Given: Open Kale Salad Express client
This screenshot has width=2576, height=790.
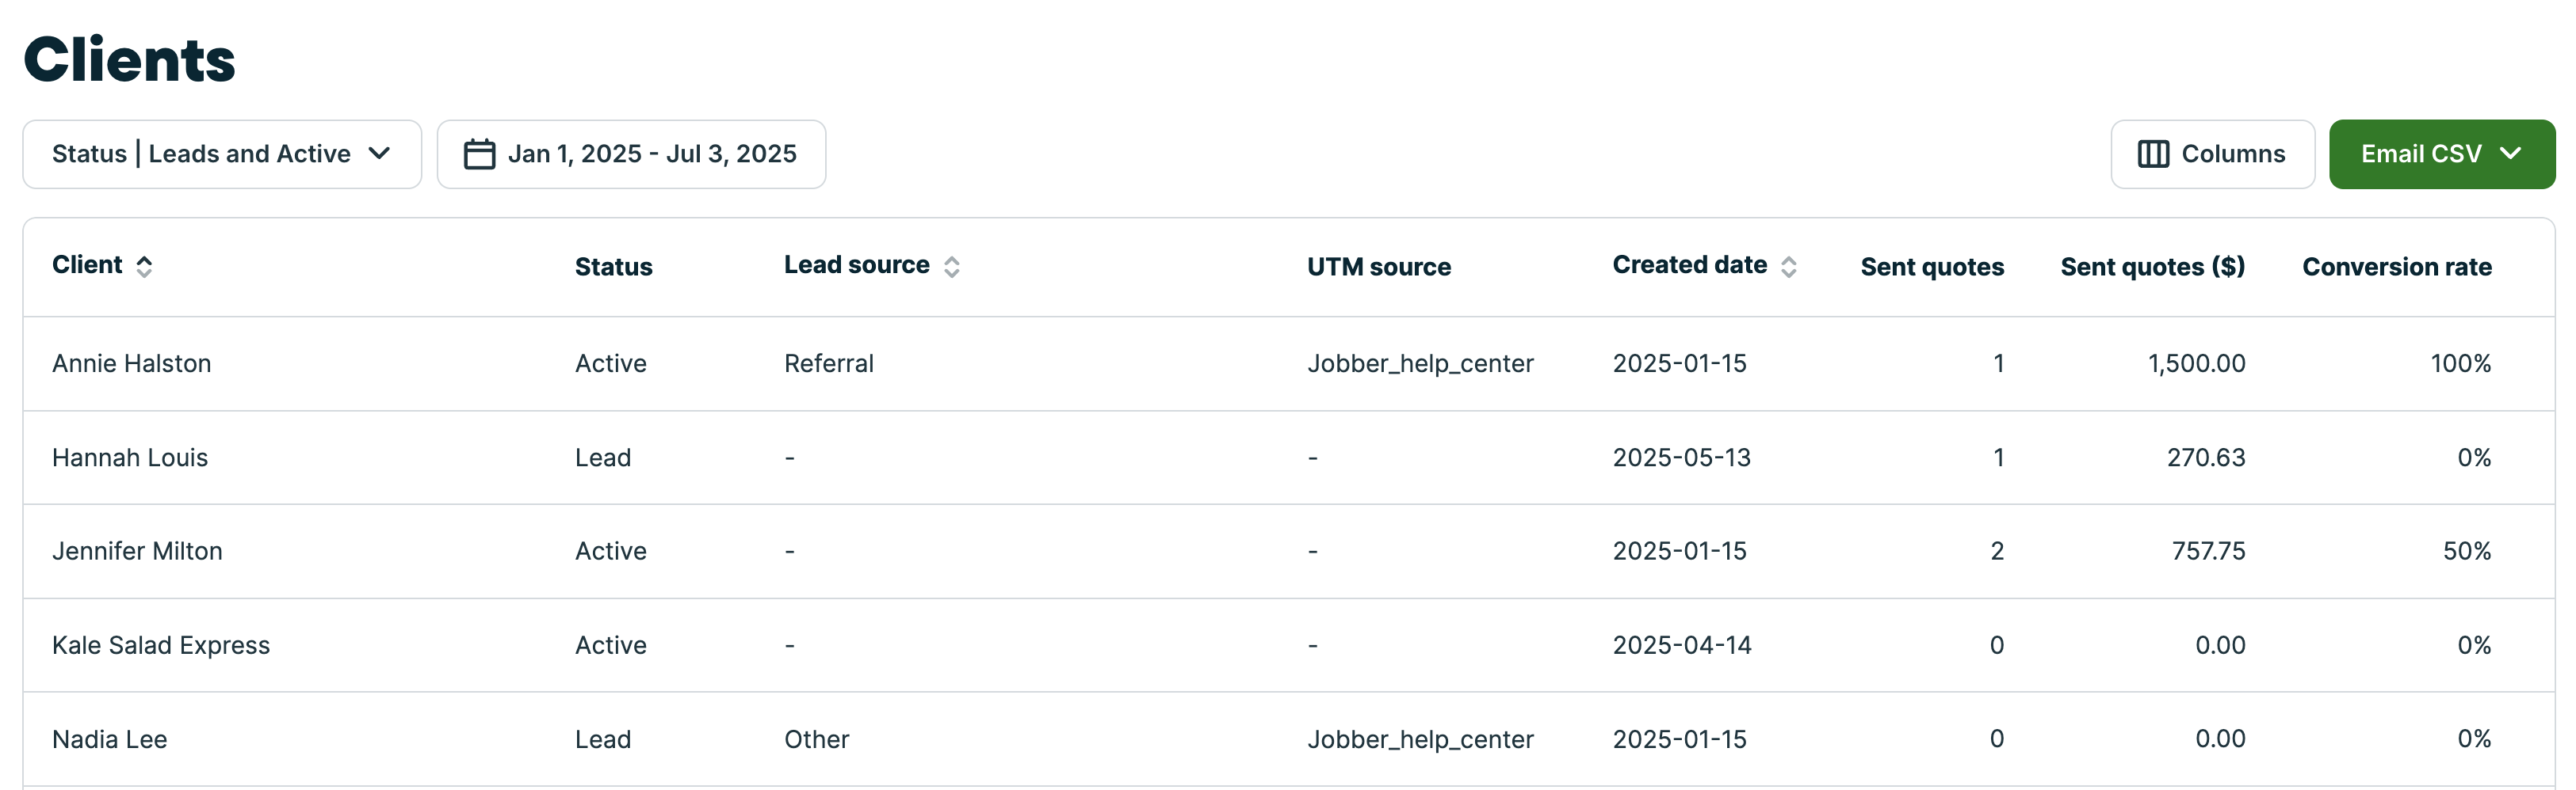Looking at the screenshot, I should (x=161, y=645).
